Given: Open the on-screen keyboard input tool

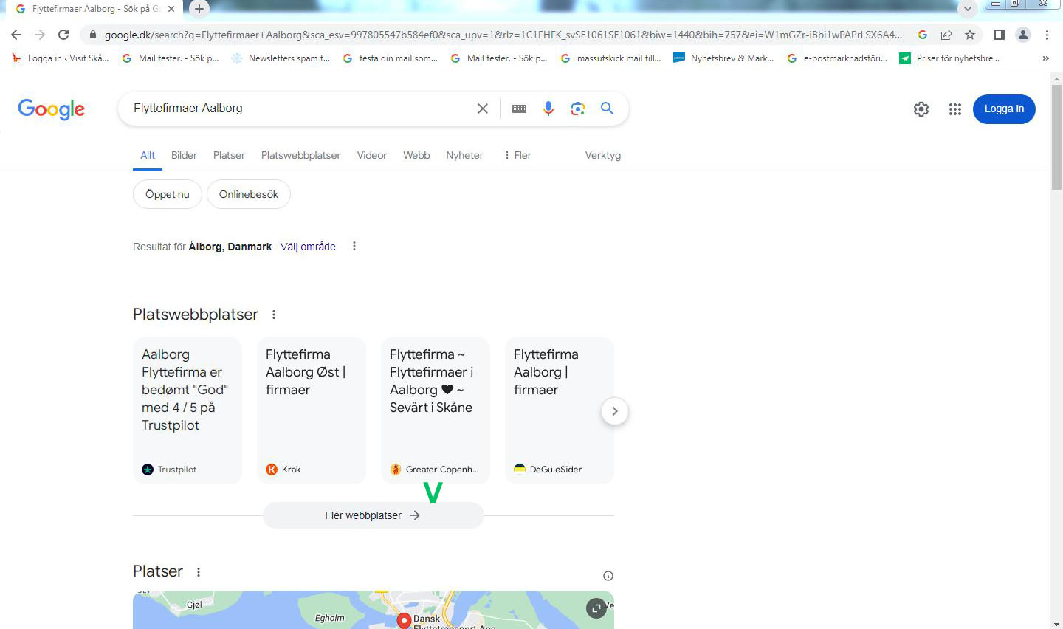Looking at the screenshot, I should (x=519, y=109).
